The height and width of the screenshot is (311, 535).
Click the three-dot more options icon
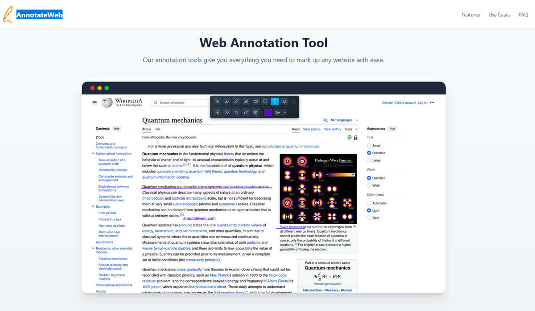(x=432, y=102)
